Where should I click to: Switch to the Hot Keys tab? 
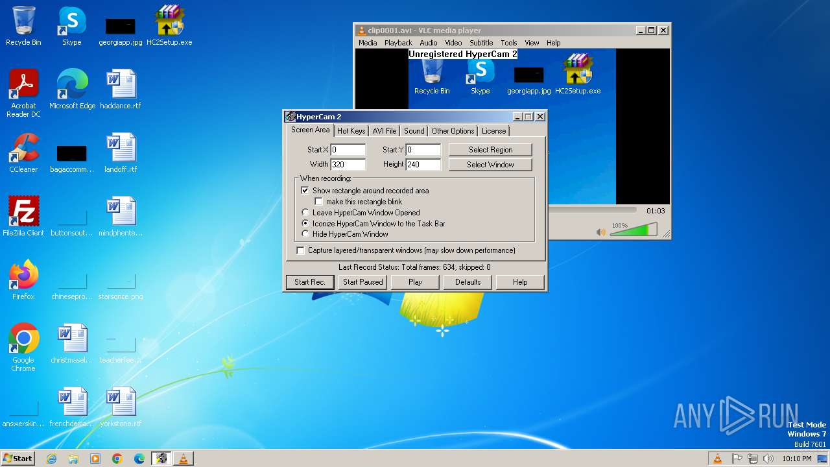[x=351, y=131]
